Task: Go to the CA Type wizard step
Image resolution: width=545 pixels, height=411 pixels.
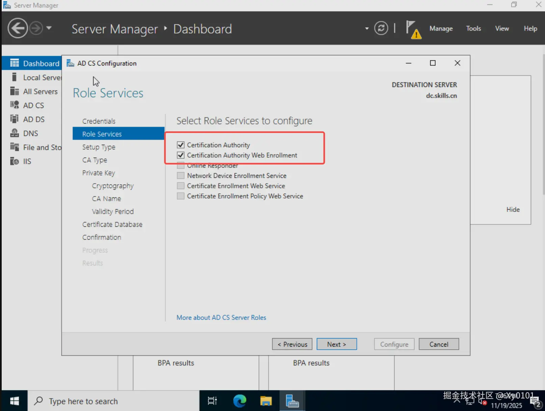Action: tap(94, 160)
